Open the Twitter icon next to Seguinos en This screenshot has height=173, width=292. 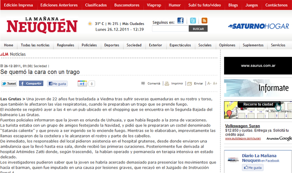tap(193, 20)
